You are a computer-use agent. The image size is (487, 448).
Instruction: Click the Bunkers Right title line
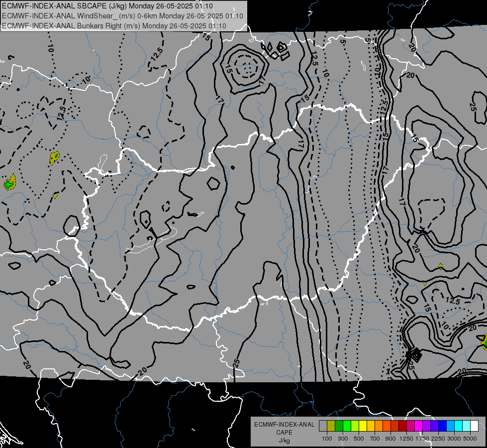pos(114,26)
